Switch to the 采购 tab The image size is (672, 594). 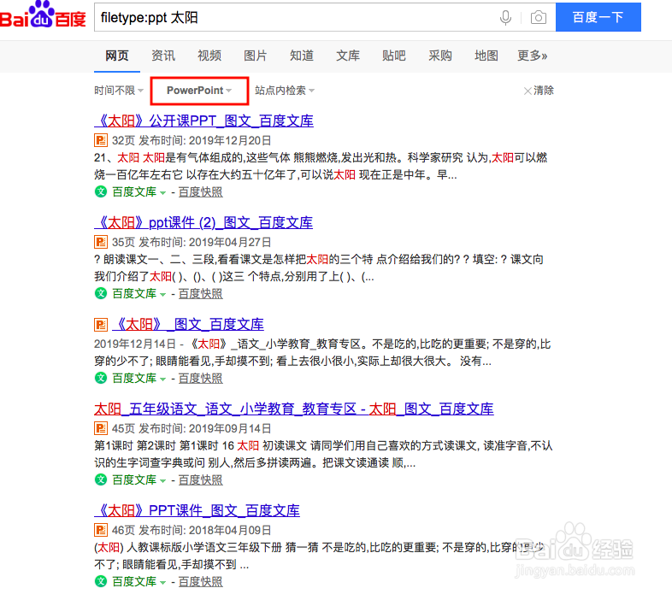click(x=440, y=56)
